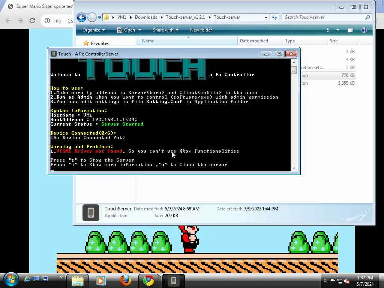Click the Explorer back navigation arrow
The image size is (384, 288).
(x=81, y=17)
